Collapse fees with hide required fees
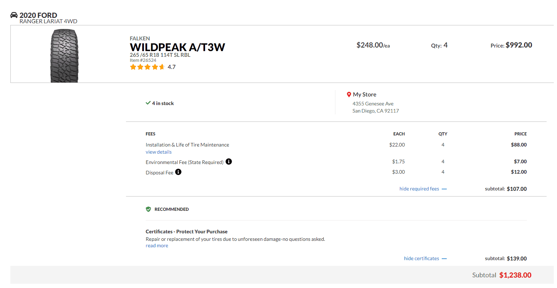This screenshot has height=288, width=557. (423, 189)
